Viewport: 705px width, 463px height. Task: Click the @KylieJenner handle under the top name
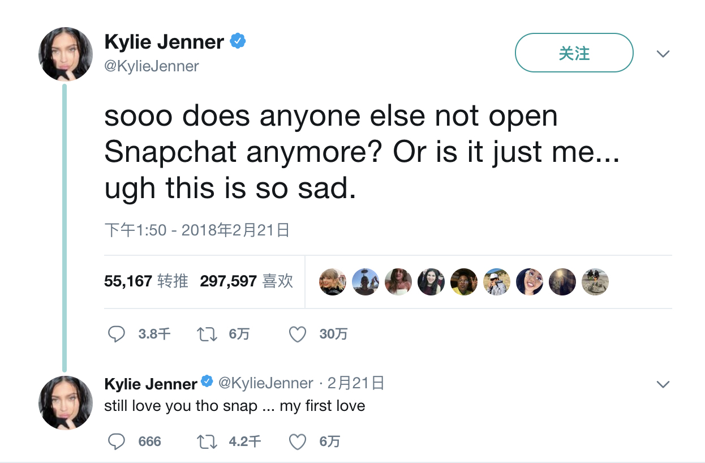[x=152, y=66]
